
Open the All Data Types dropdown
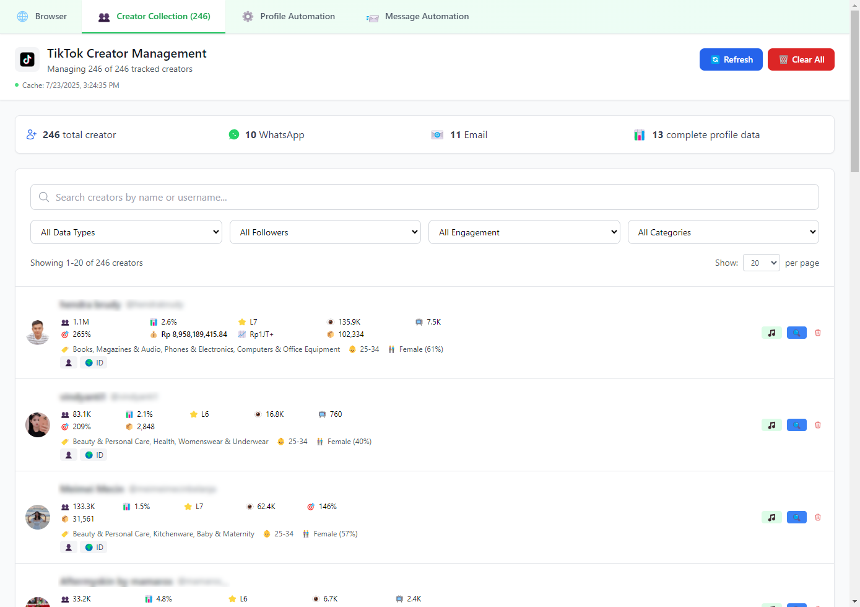[x=126, y=232]
